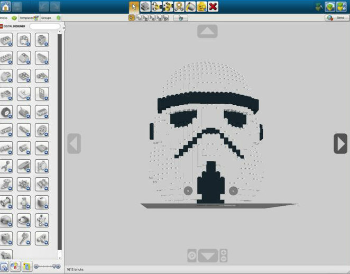Open the gear wheel category
The height and width of the screenshot is (274, 350).
42,130
